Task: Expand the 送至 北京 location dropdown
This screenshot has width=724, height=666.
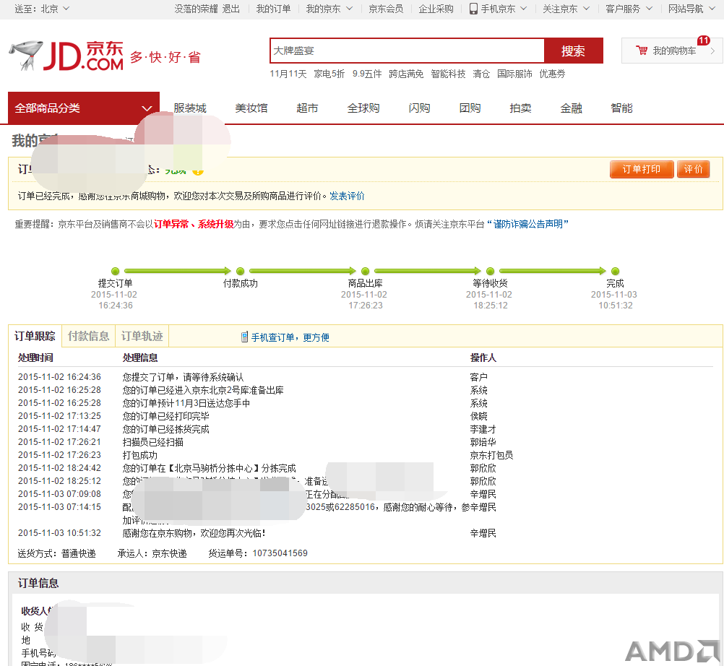Action: [42, 9]
